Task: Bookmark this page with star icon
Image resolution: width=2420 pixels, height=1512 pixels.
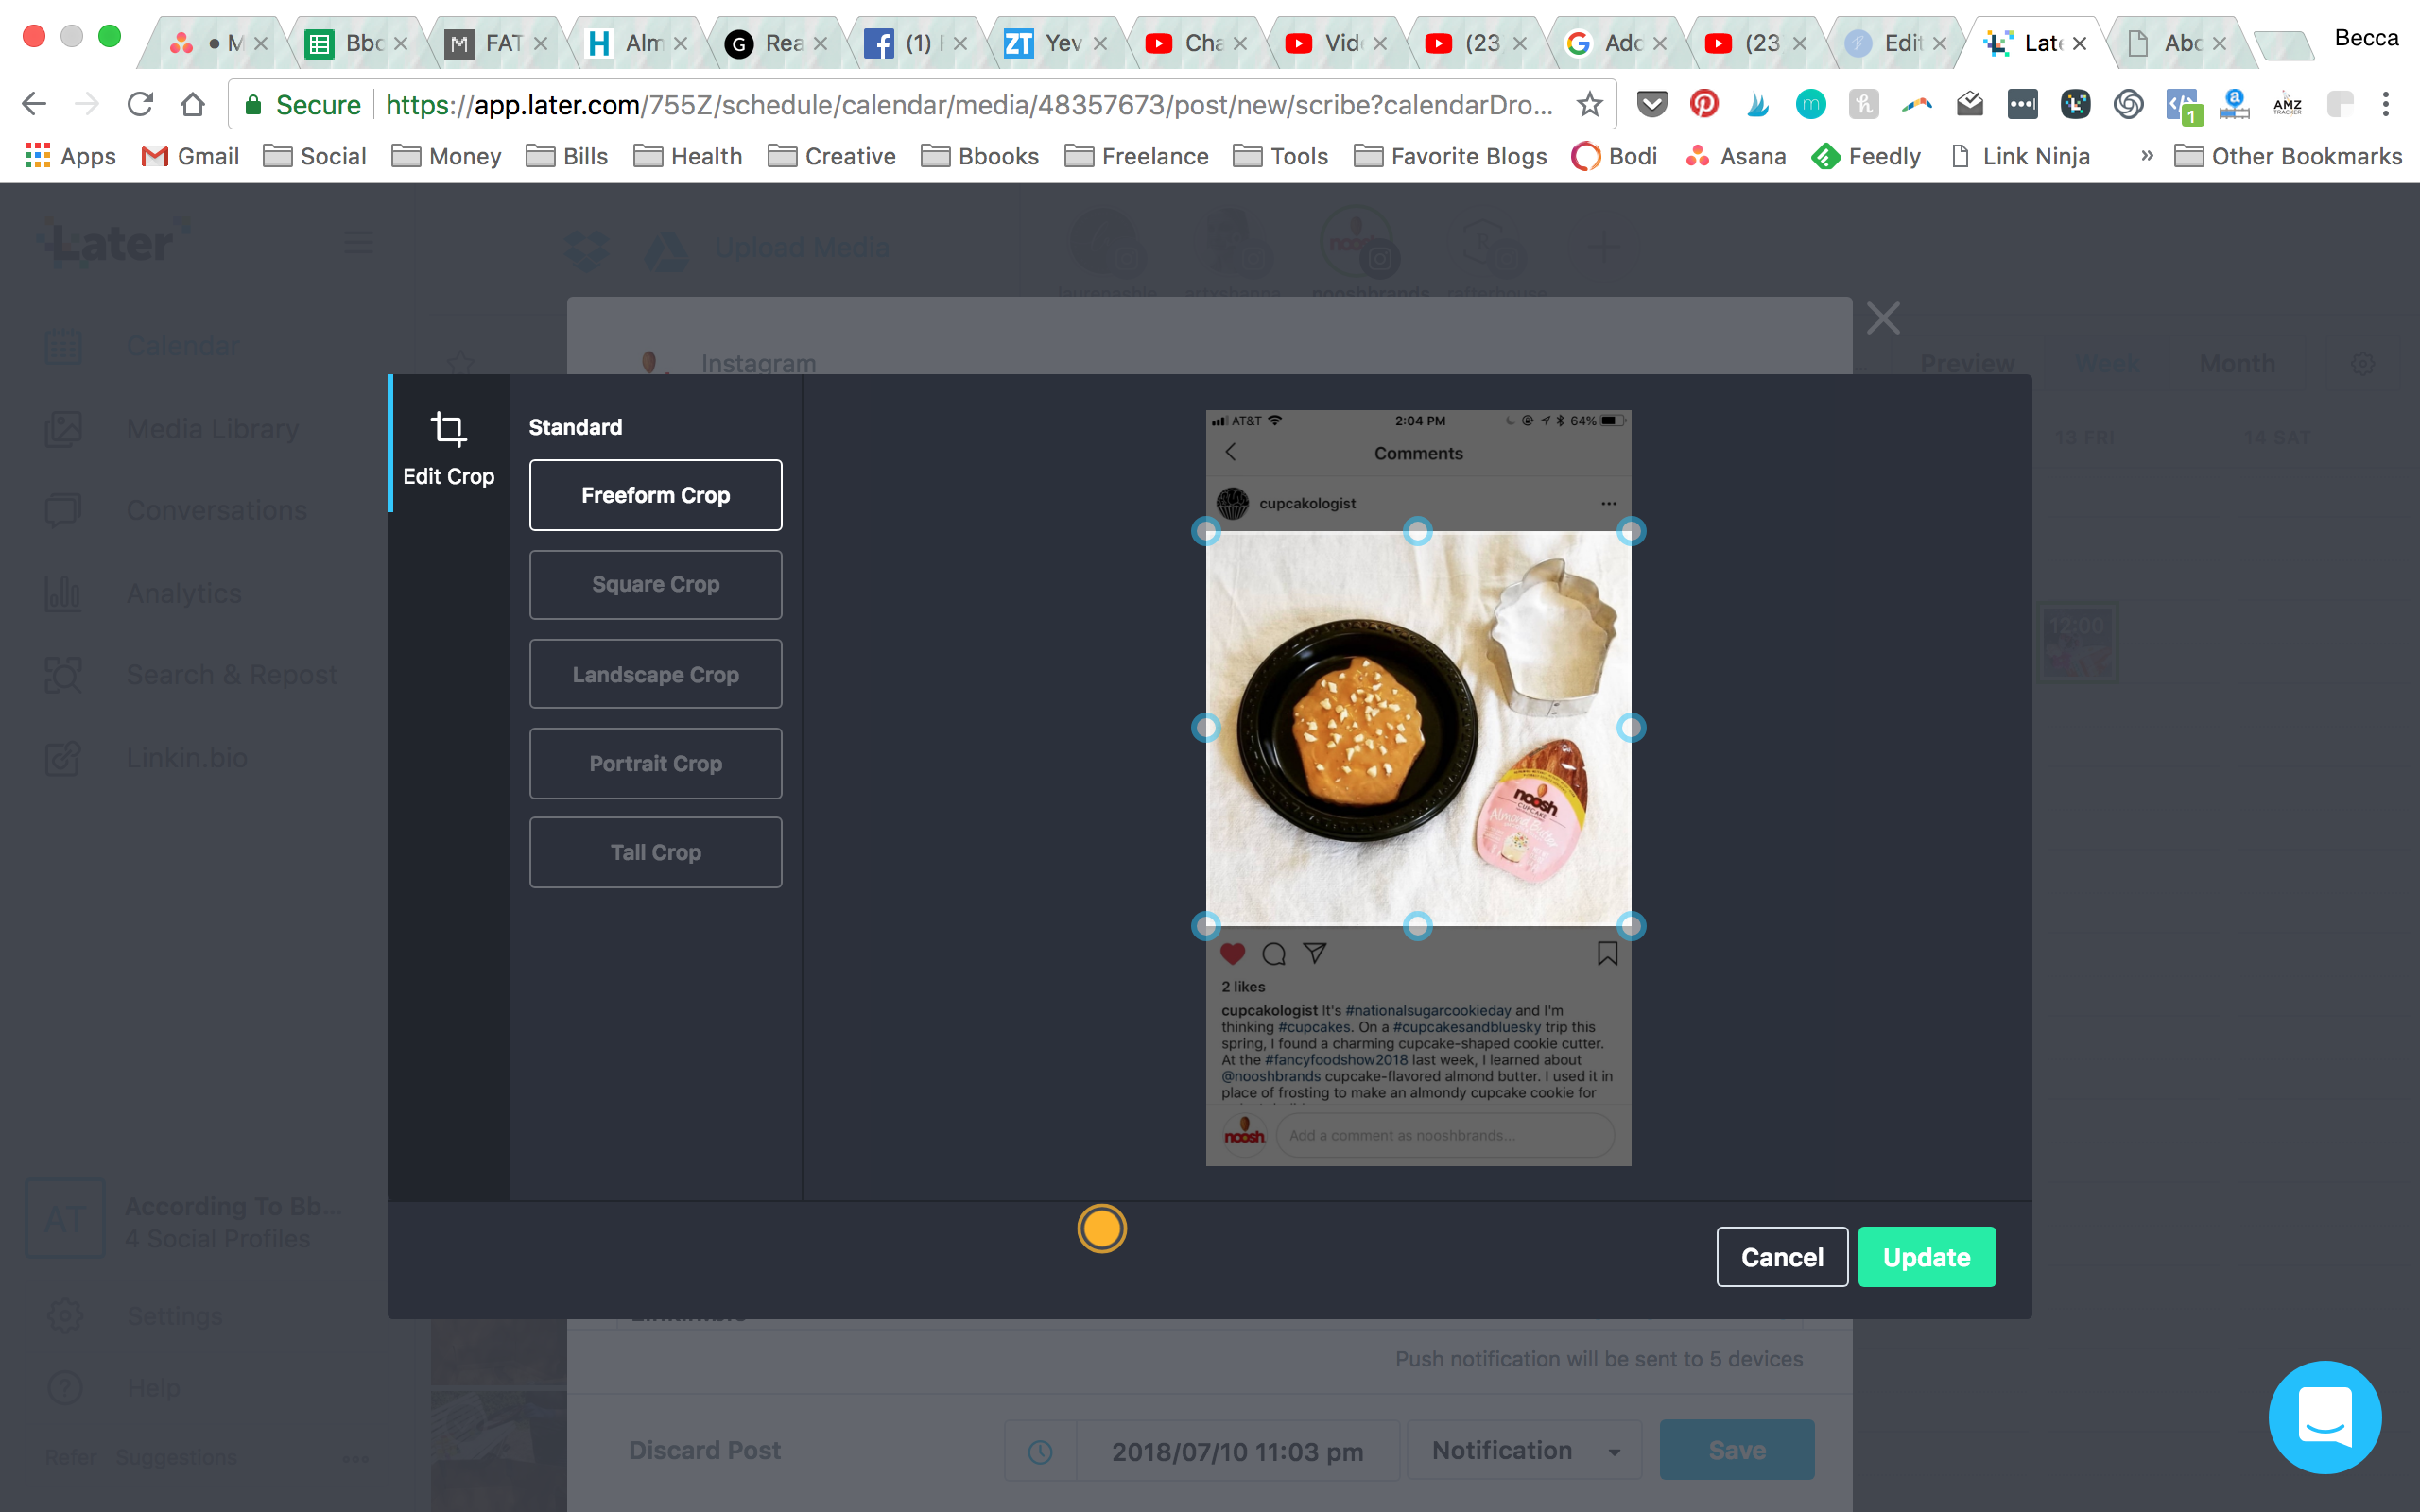Action: (x=1589, y=104)
